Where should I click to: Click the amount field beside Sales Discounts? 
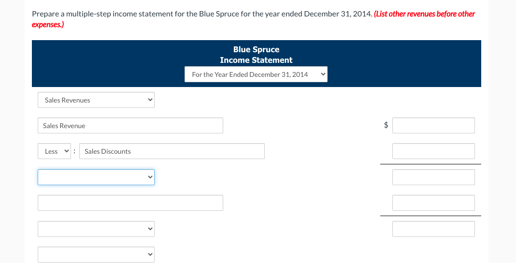click(433, 151)
